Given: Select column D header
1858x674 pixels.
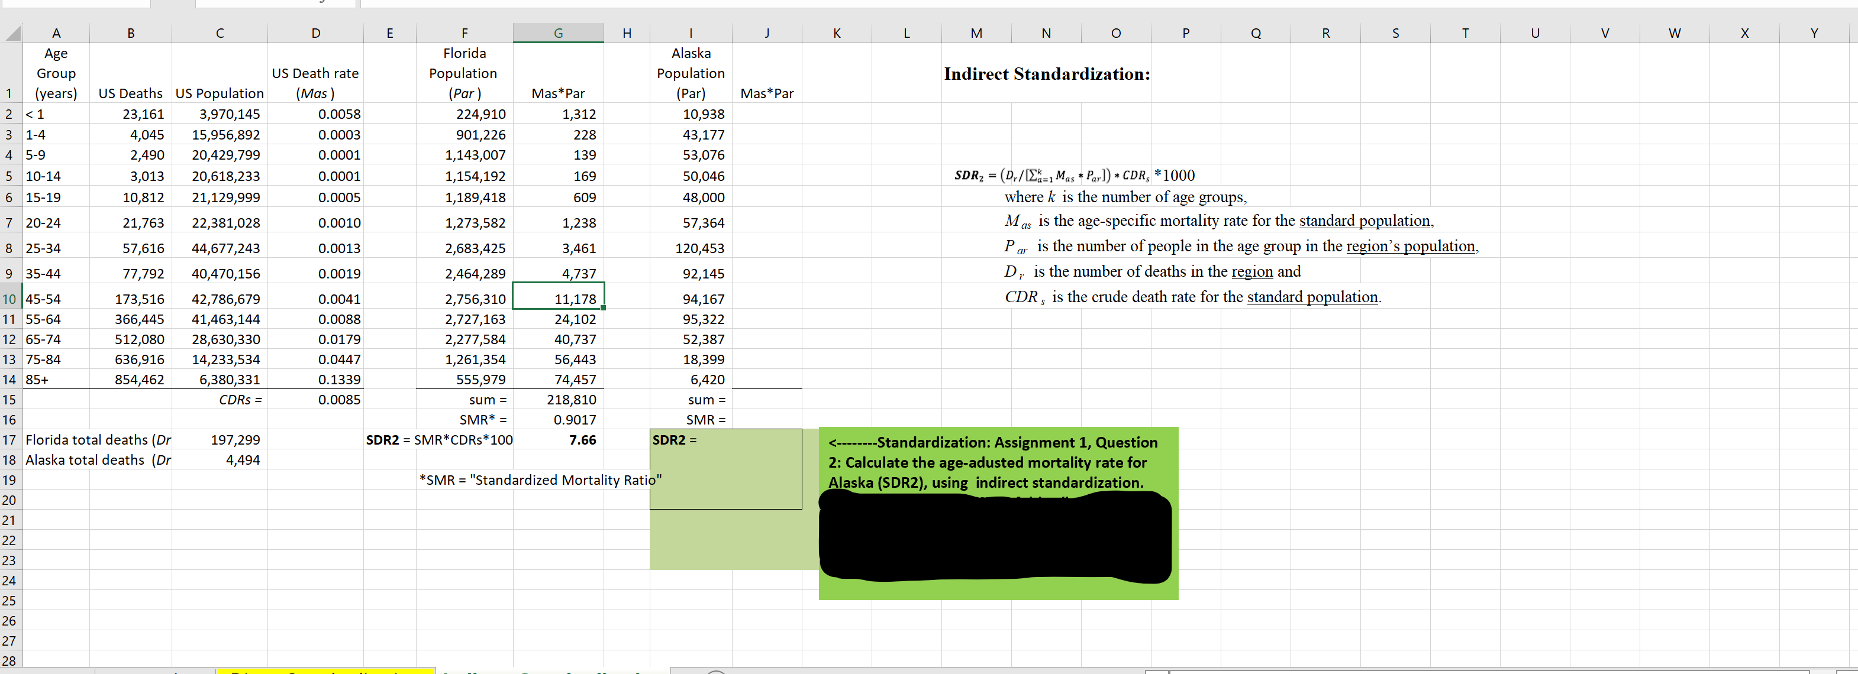Looking at the screenshot, I should point(315,33).
